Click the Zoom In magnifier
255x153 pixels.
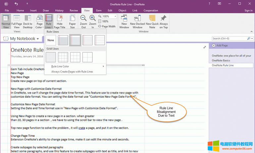(93, 21)
